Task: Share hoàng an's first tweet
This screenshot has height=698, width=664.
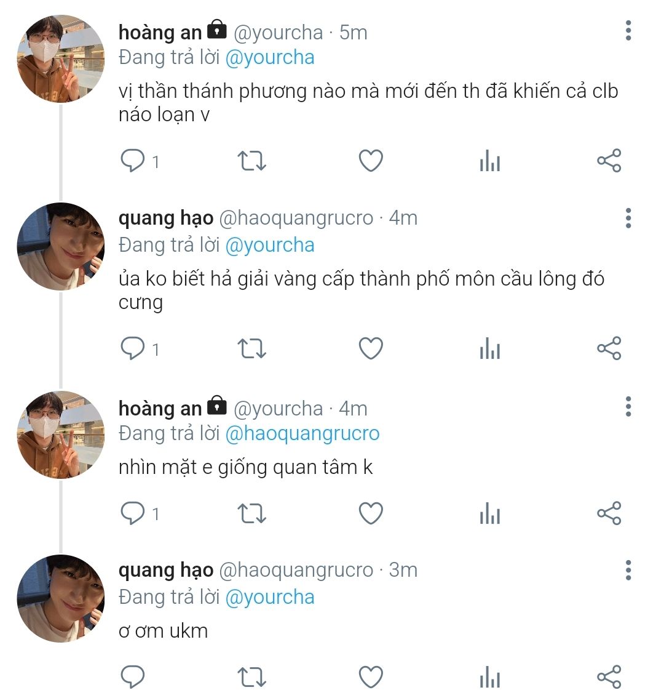Action: (x=609, y=161)
